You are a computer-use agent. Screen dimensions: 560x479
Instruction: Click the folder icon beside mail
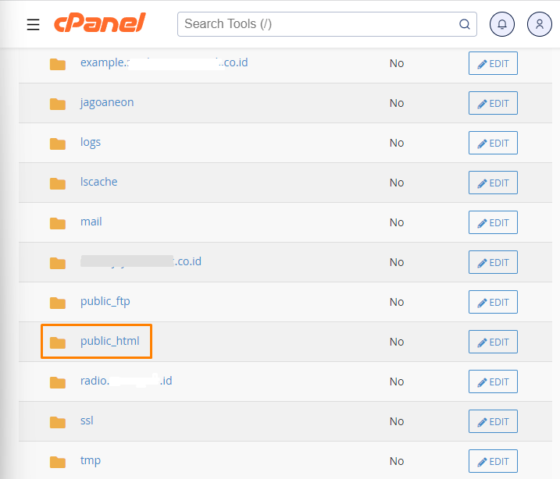tap(58, 223)
